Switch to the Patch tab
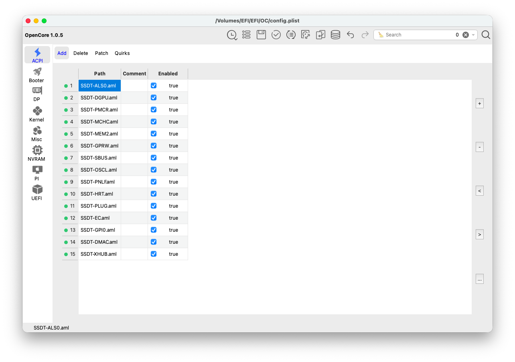This screenshot has width=515, height=362. point(101,53)
